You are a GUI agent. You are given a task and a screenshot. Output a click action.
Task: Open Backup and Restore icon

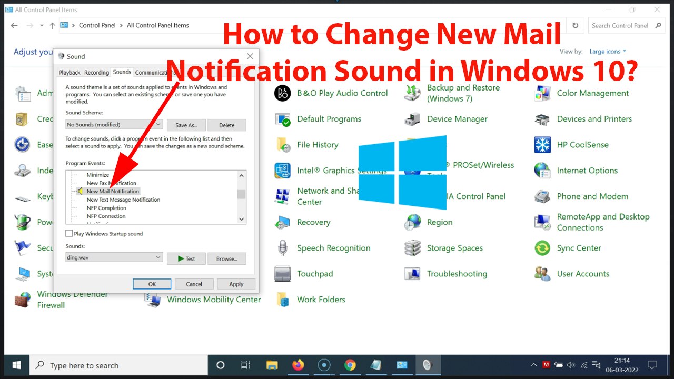point(412,93)
